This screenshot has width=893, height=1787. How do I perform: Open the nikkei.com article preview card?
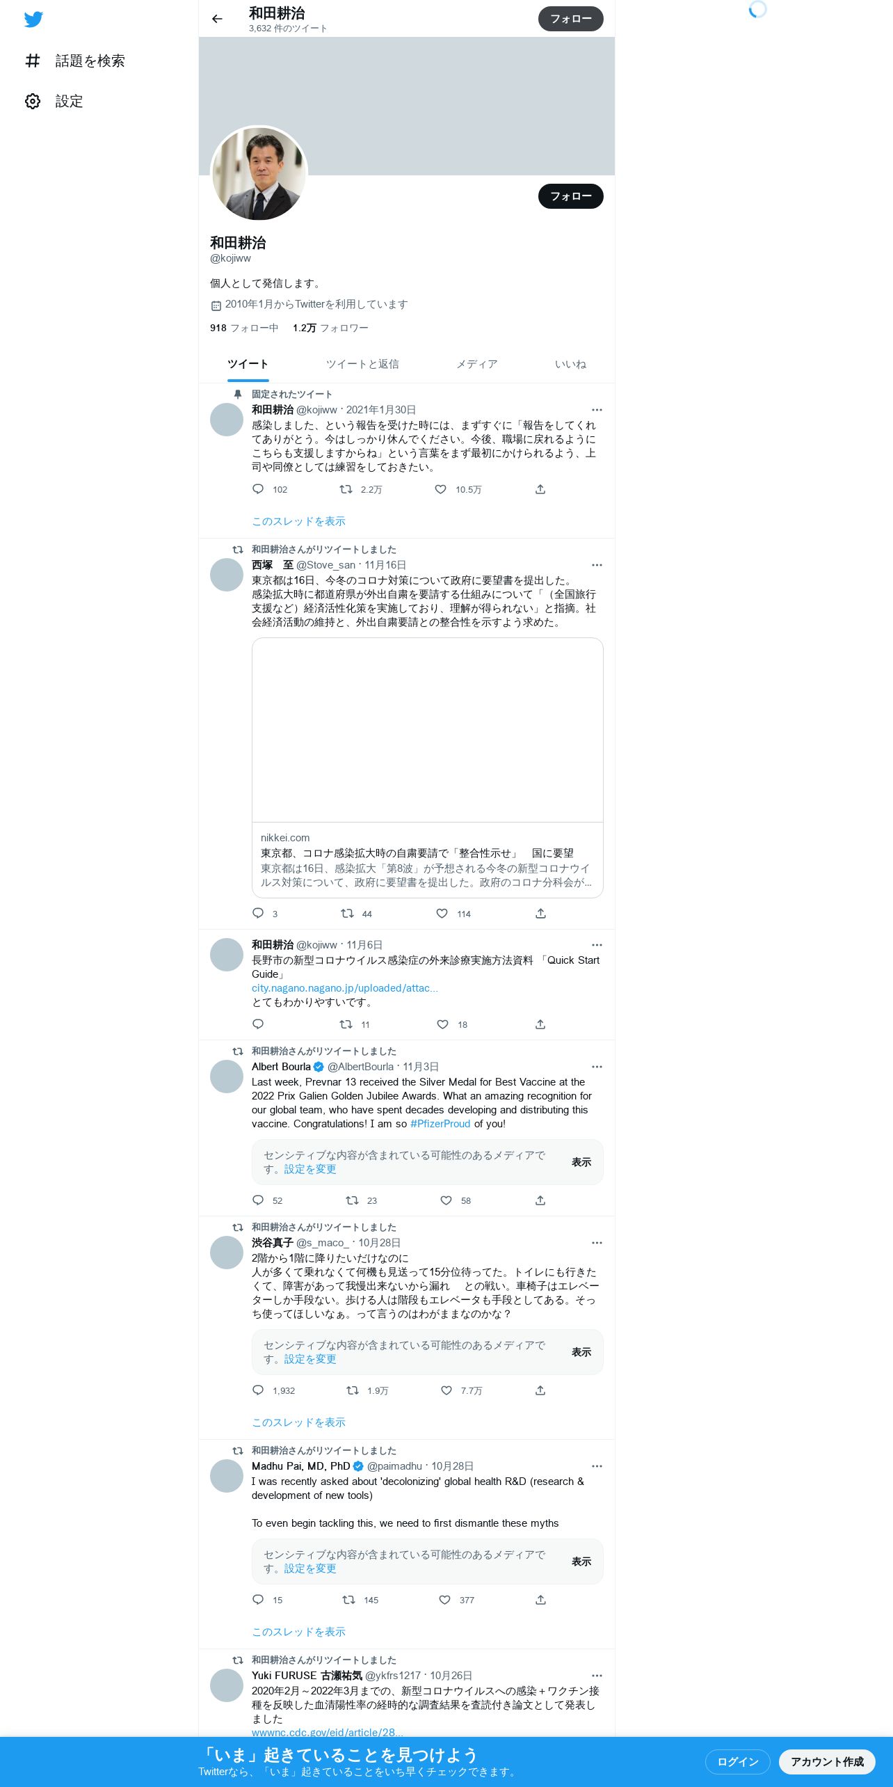(428, 768)
